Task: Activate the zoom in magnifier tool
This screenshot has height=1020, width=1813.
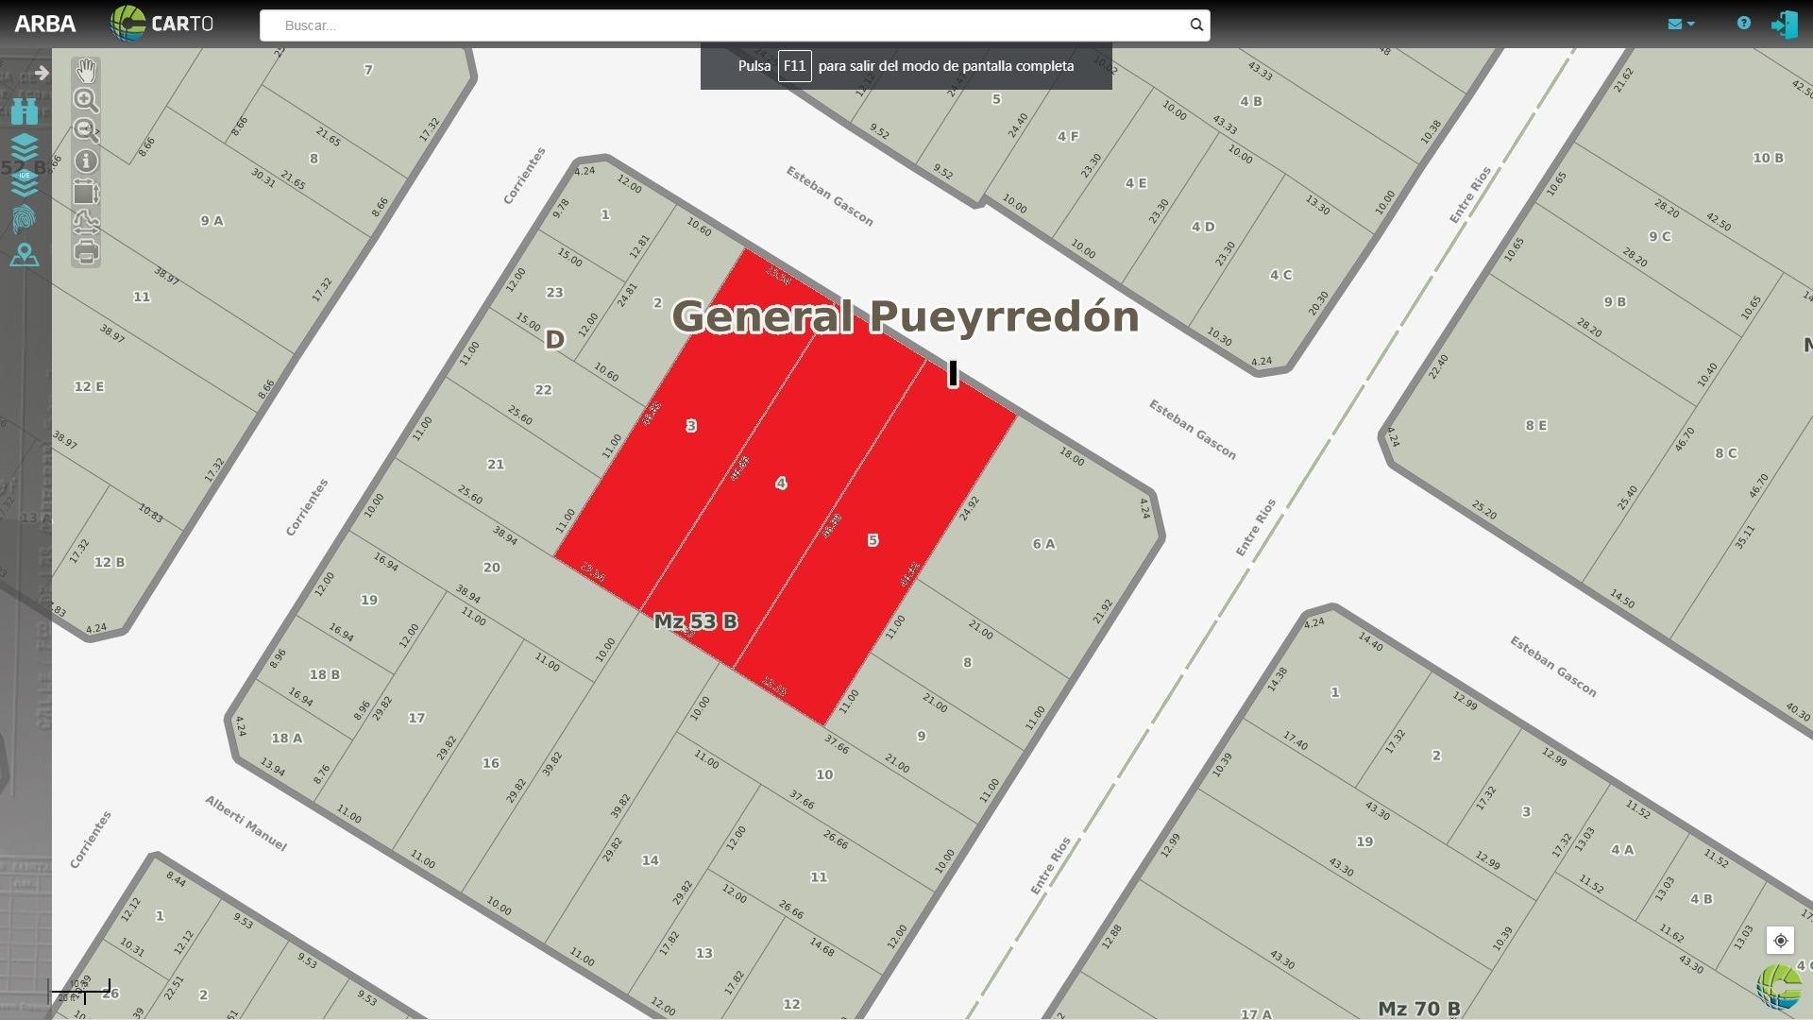Action: pyautogui.click(x=86, y=100)
